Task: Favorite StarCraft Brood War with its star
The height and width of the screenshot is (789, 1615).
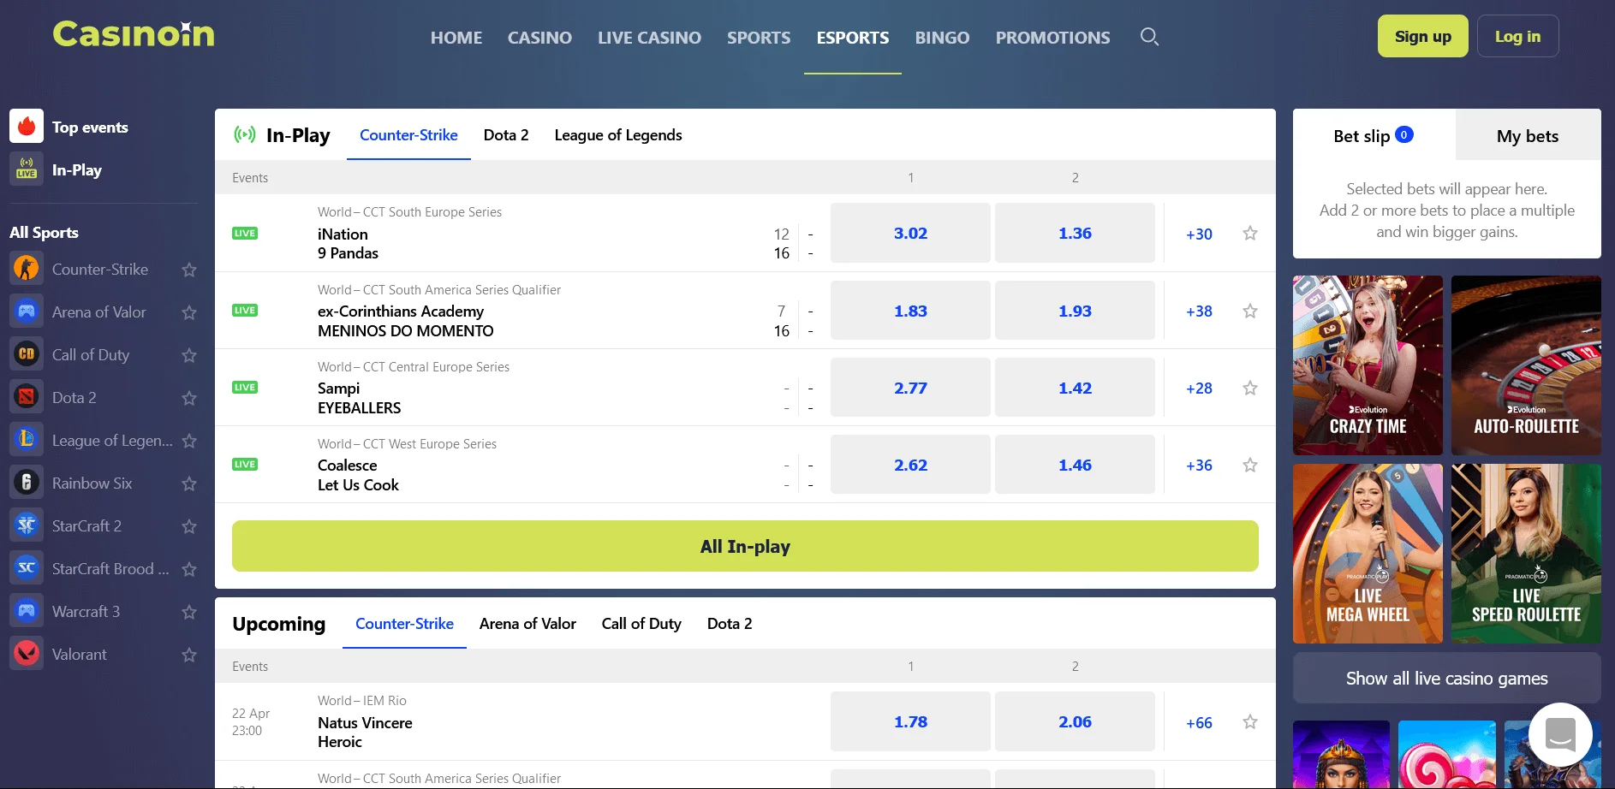Action: tap(189, 569)
